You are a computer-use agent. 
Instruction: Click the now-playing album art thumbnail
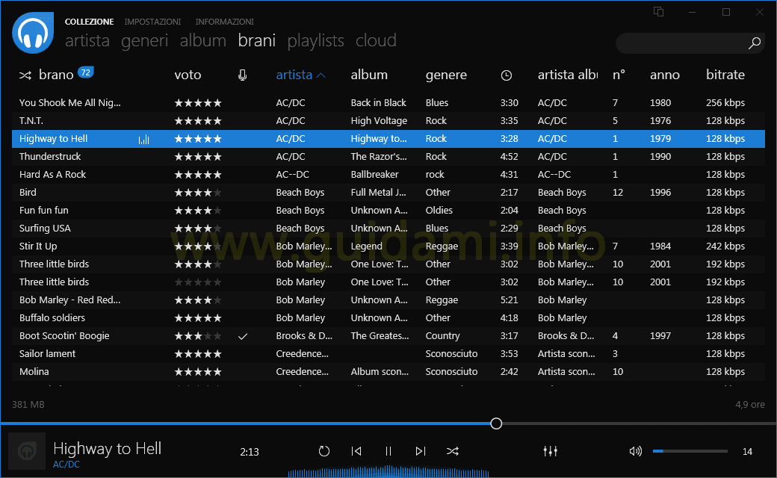[27, 451]
